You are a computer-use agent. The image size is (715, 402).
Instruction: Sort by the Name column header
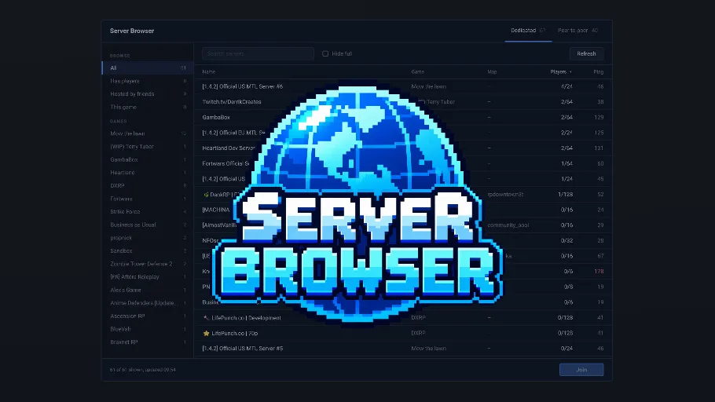tap(209, 72)
